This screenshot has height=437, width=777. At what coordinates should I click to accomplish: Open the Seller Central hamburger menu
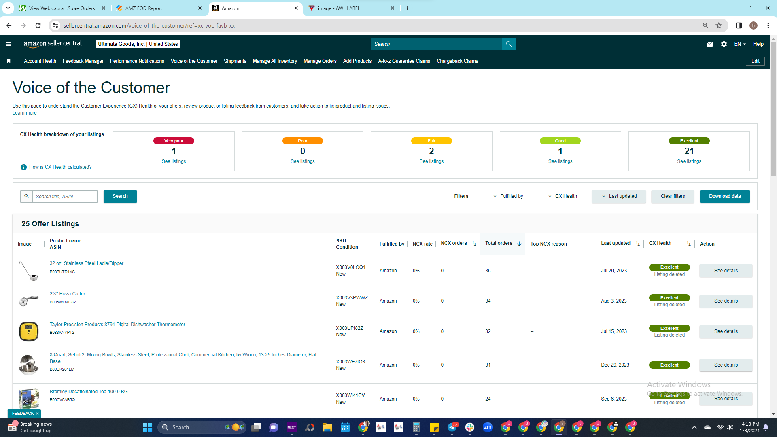click(8, 44)
